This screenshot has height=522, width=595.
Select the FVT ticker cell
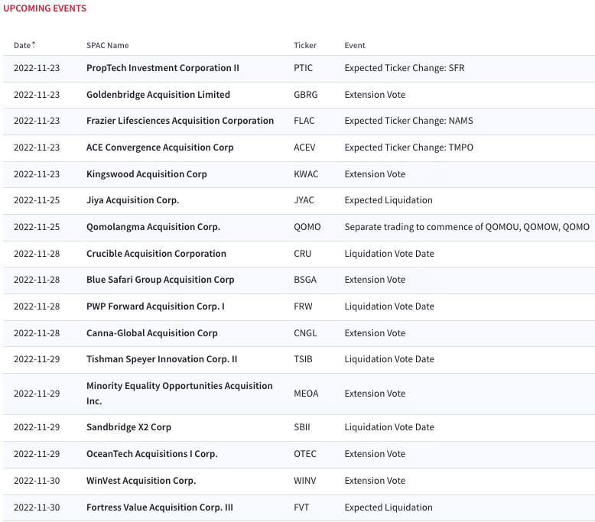click(x=301, y=507)
